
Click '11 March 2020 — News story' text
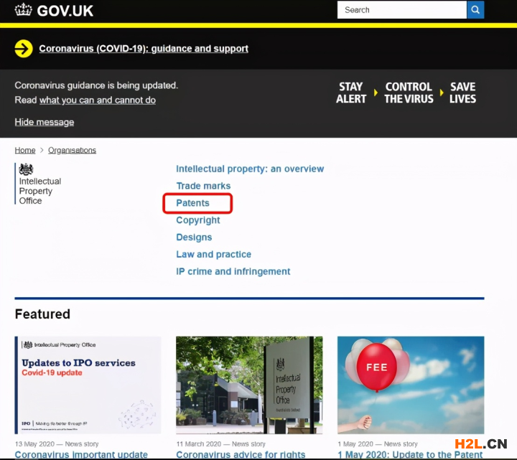click(x=221, y=444)
